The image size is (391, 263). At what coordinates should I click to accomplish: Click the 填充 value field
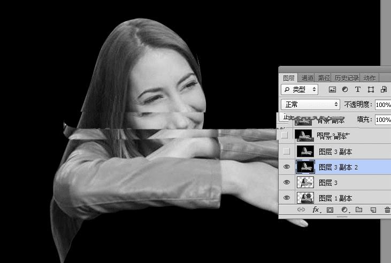coord(383,120)
